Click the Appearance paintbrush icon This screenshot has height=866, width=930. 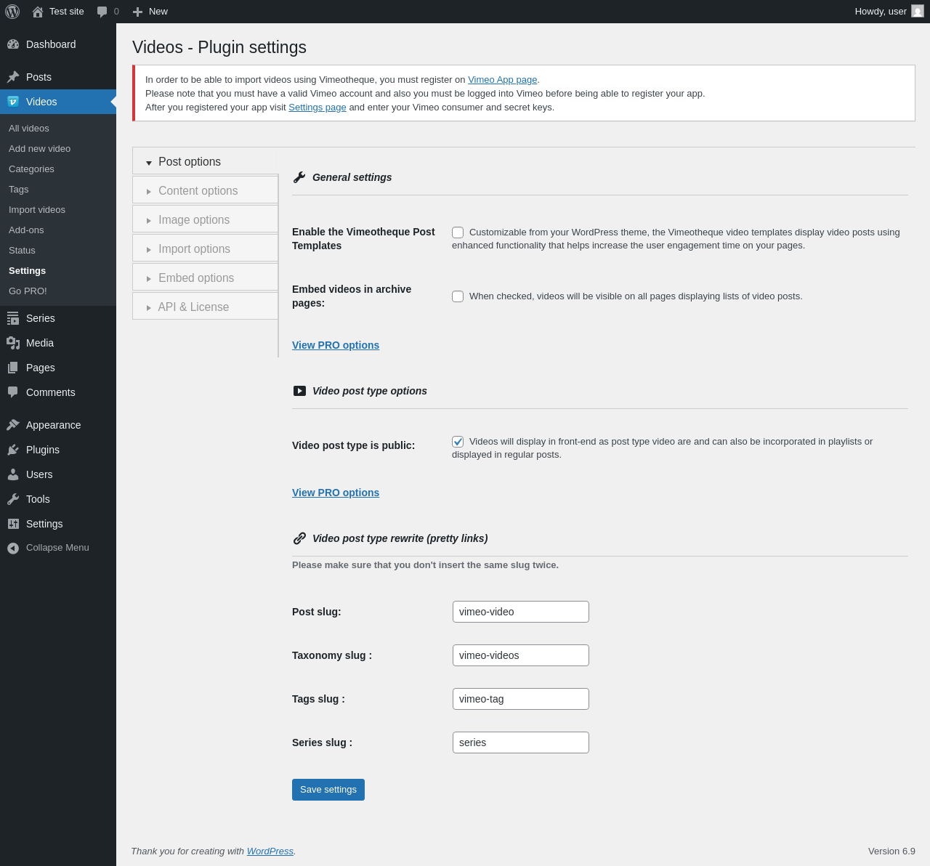coord(13,425)
